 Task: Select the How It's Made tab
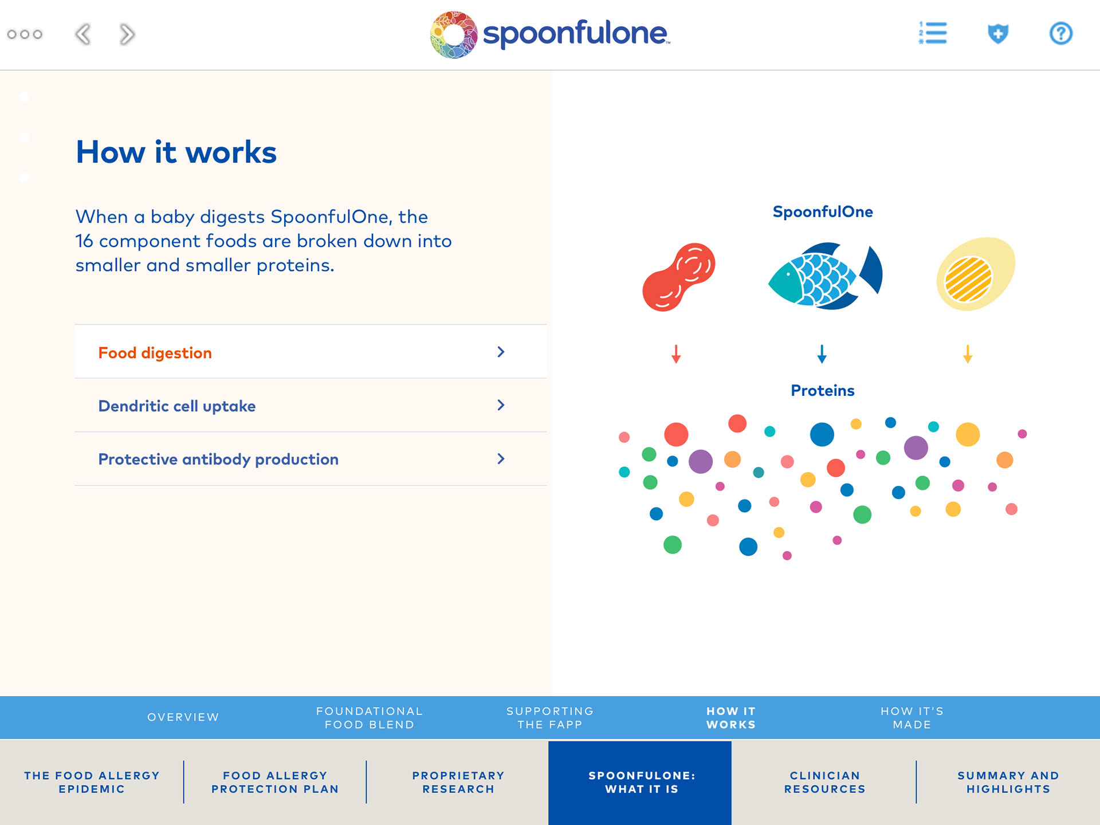coord(912,718)
